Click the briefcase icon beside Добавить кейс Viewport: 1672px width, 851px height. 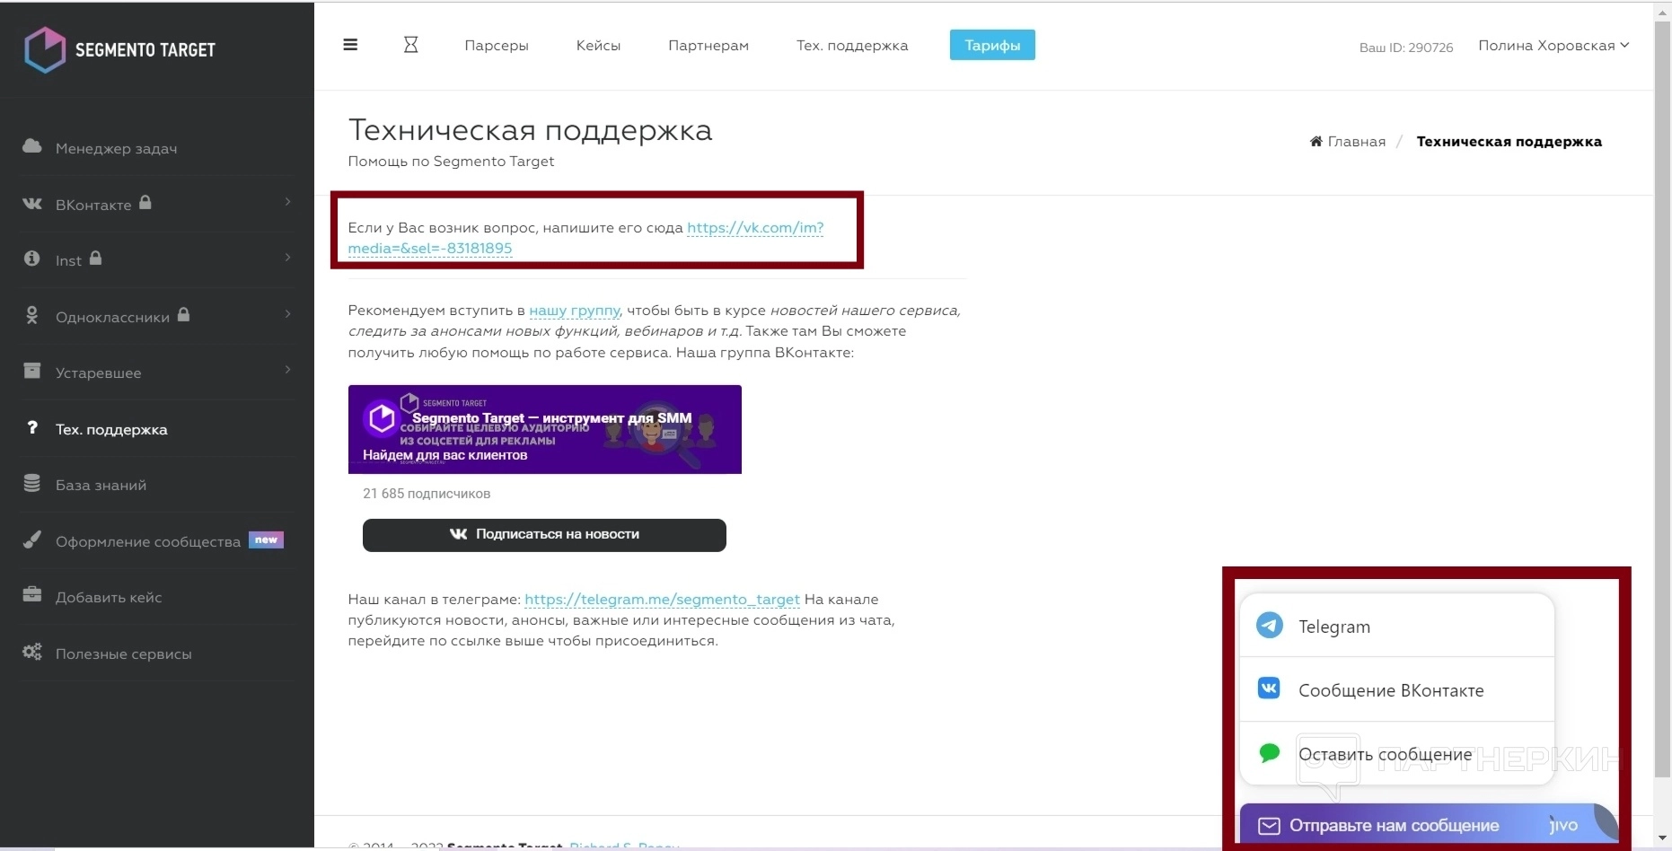pos(32,595)
